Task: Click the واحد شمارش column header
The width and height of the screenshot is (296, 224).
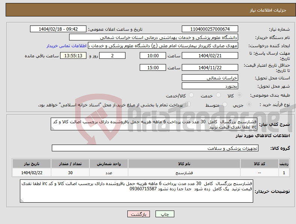Action: click(109, 164)
